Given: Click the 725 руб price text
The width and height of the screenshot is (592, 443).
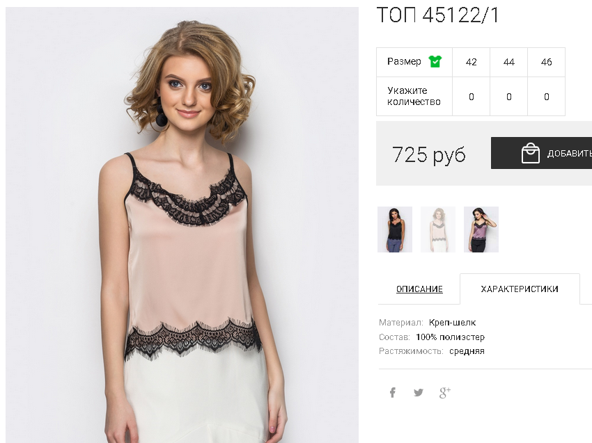Looking at the screenshot, I should pos(429,154).
